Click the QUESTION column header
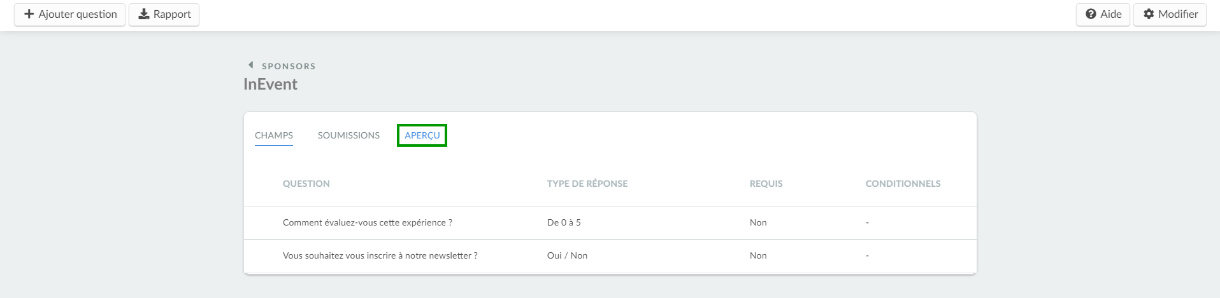 tap(306, 184)
